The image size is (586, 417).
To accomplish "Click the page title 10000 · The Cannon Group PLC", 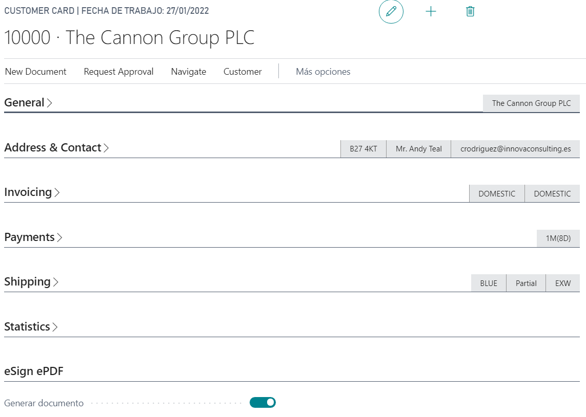I will (x=129, y=38).
